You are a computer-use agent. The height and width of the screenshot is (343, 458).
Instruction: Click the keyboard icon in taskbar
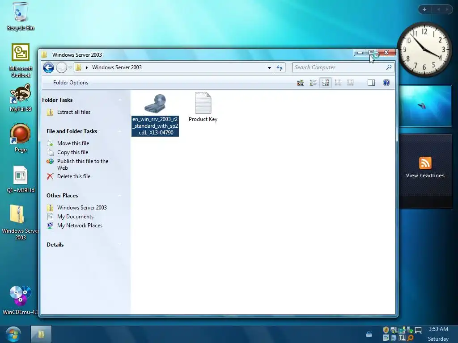click(x=369, y=334)
